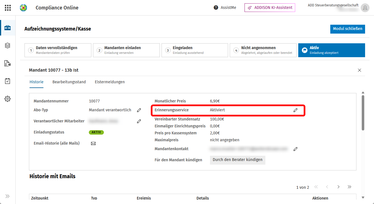
Task: Edit the Abo-Typ with pencil icon
Action: (139, 110)
